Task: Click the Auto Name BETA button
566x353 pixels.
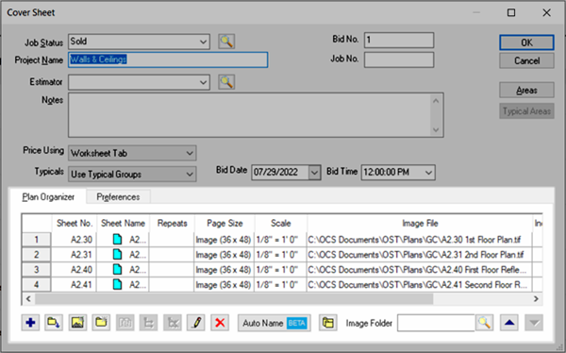Action: [275, 323]
